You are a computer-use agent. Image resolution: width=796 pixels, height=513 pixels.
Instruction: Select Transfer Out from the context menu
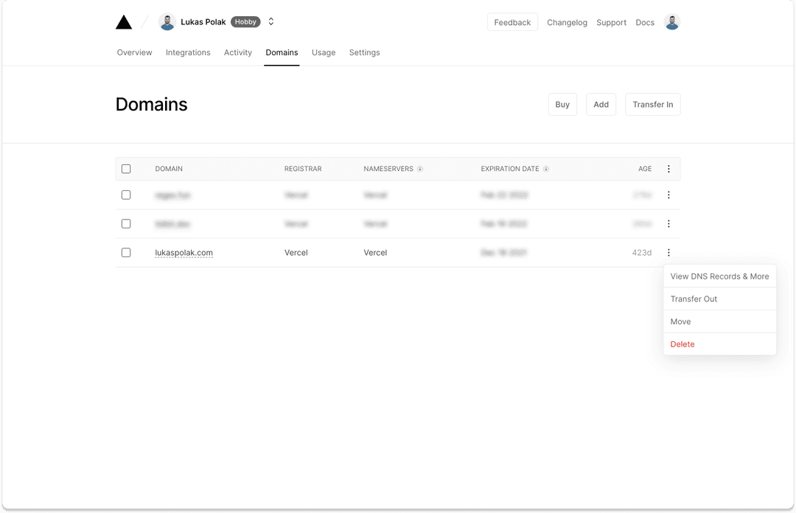[x=694, y=299]
